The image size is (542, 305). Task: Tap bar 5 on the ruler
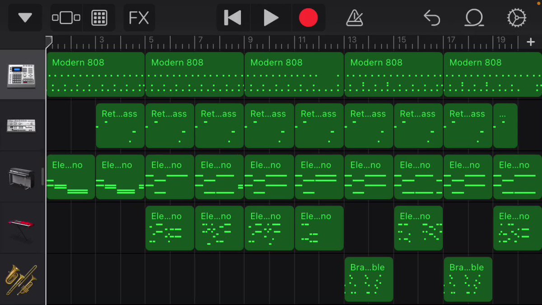151,40
